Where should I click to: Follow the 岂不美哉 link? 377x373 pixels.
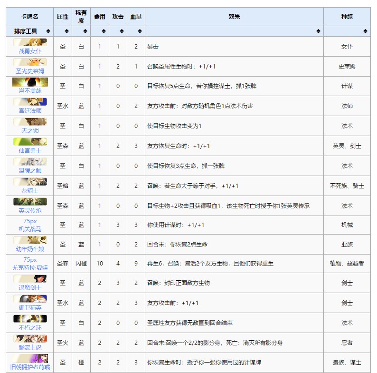[x=30, y=90]
